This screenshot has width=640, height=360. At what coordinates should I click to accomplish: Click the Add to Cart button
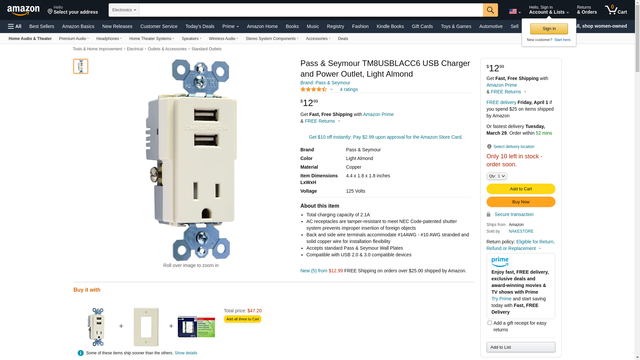tap(521, 189)
